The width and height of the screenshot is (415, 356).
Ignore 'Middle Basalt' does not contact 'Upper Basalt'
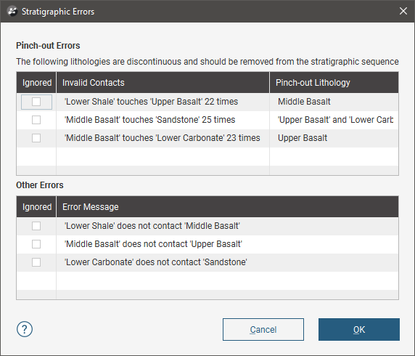point(36,244)
